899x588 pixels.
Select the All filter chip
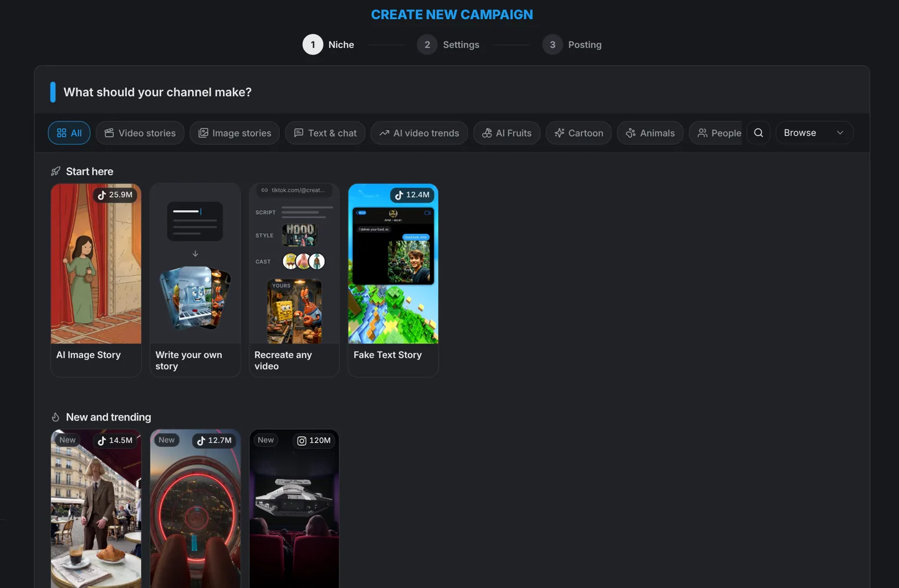[x=69, y=133]
